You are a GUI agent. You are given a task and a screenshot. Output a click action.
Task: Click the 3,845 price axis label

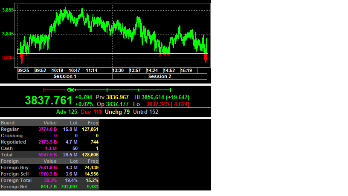[8, 34]
